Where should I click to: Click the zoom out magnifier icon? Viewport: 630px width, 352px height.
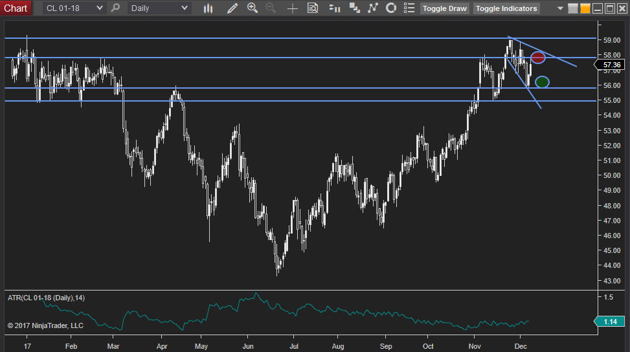pyautogui.click(x=271, y=8)
